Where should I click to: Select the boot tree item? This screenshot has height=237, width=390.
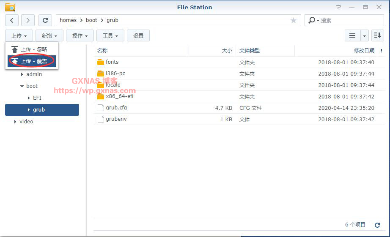click(x=32, y=86)
